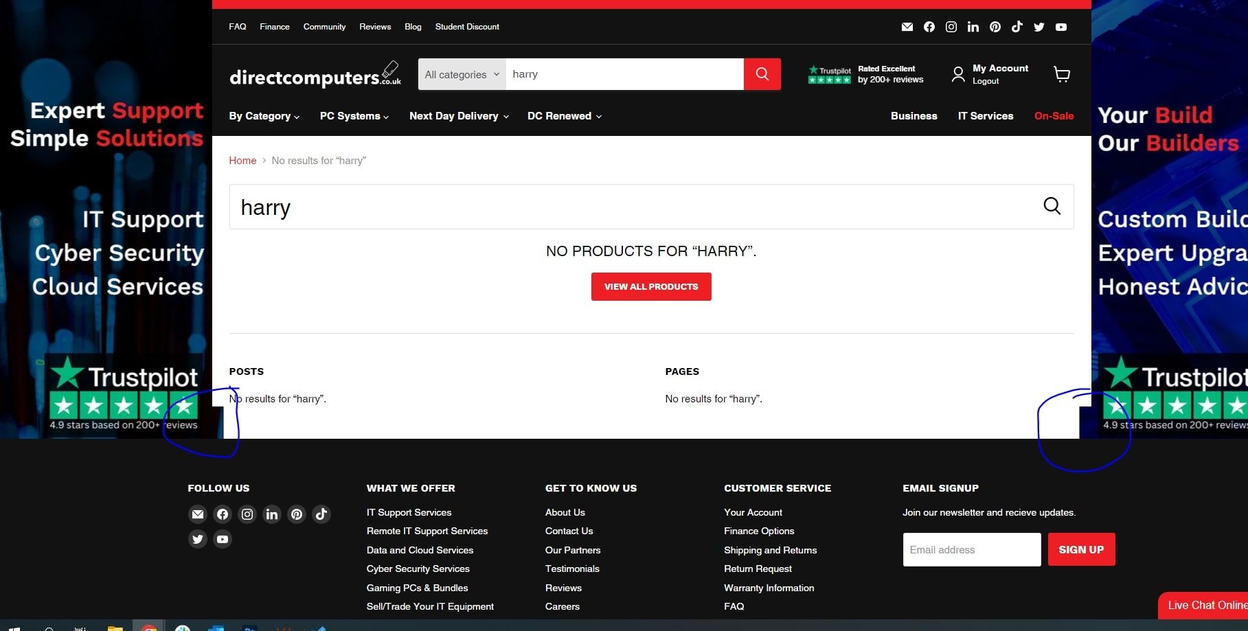Image resolution: width=1248 pixels, height=631 pixels.
Task: Open the Testimonials footer link
Action: coord(573,569)
